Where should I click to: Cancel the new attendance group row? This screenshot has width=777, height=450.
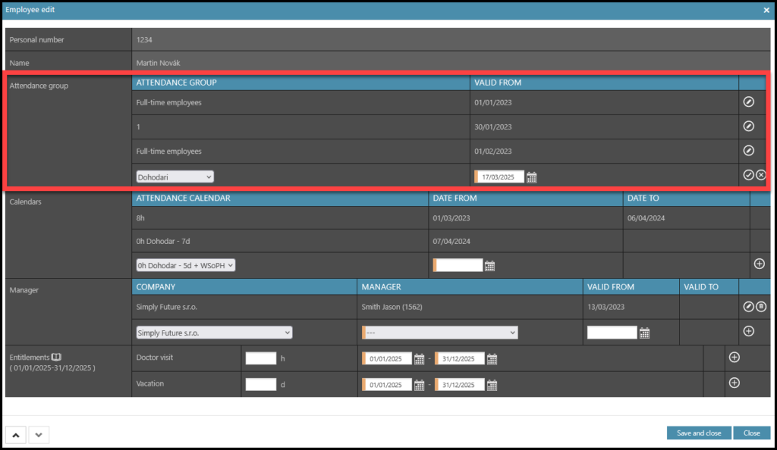click(761, 175)
